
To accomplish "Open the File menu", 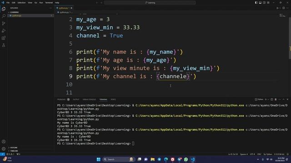I will [8, 3].
